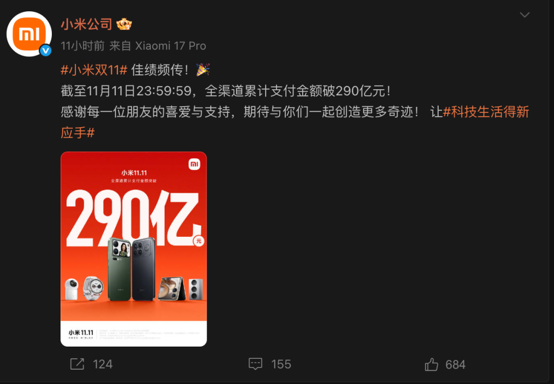
Task: Click the 来自 Xiaomi 17 Pro source text
Action: (157, 46)
